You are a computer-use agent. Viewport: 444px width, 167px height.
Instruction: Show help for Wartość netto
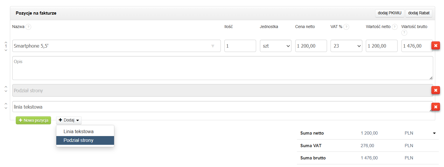coord(395,27)
